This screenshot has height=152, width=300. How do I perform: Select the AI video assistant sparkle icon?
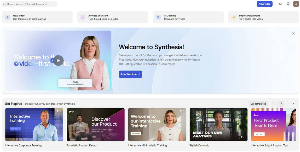83,17
